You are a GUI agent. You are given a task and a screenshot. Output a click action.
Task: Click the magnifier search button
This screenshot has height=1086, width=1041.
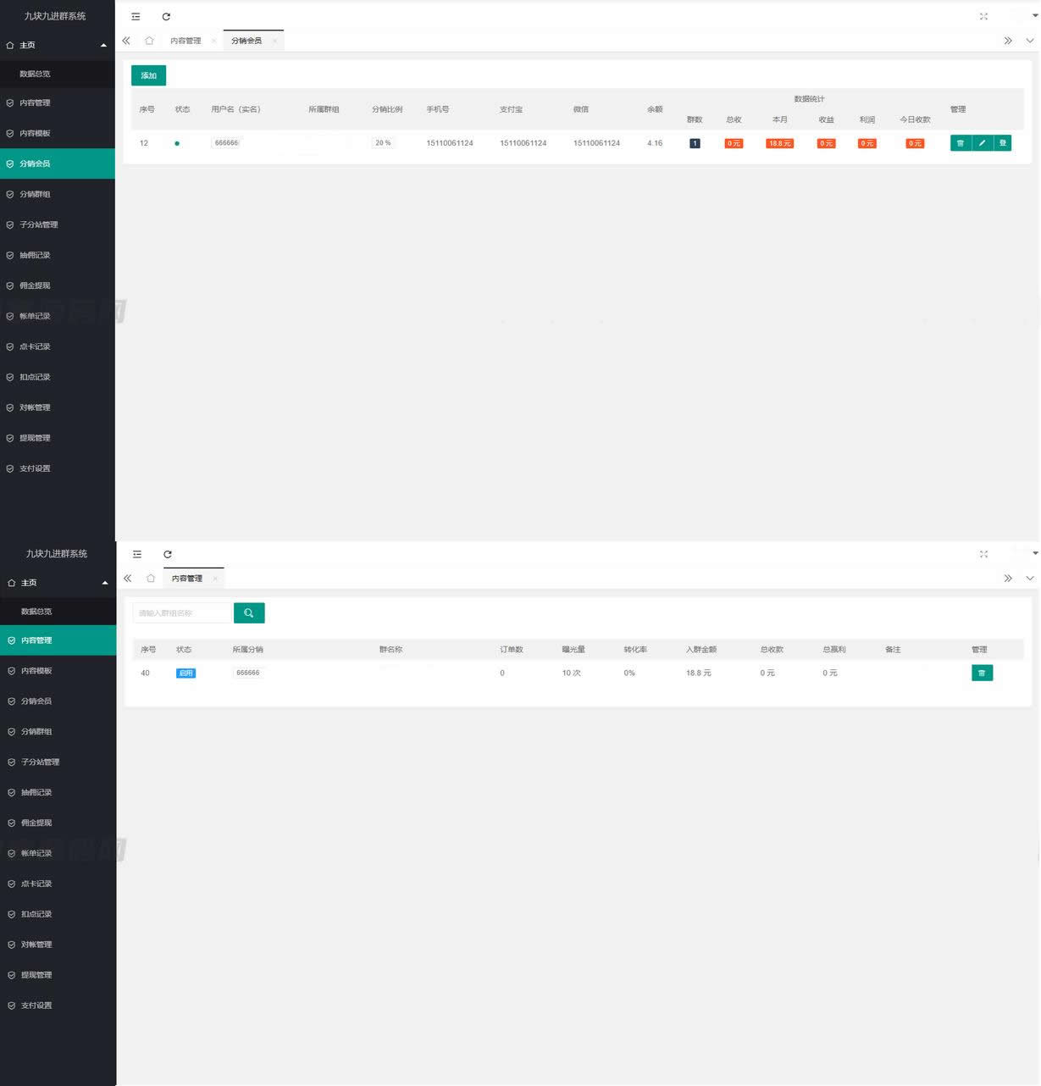[x=249, y=612]
